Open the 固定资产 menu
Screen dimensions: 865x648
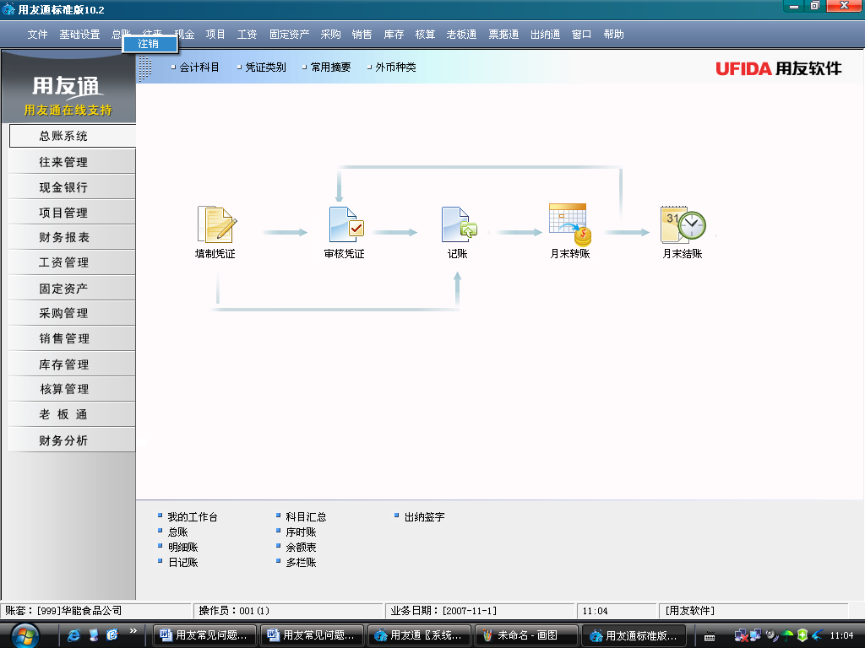pos(289,34)
